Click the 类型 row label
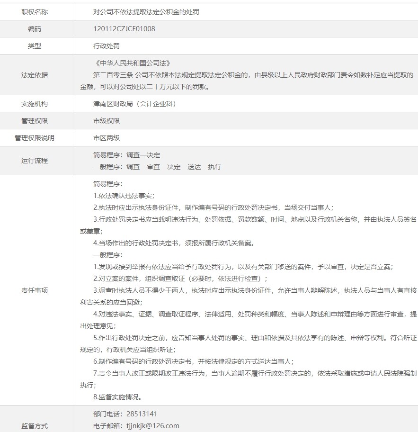The width and height of the screenshot is (418, 432). point(35,46)
